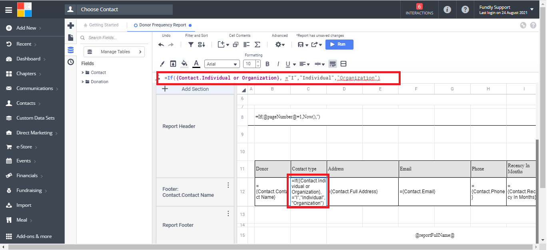Click the formula bar
547x250 pixels.
[x=278, y=78]
